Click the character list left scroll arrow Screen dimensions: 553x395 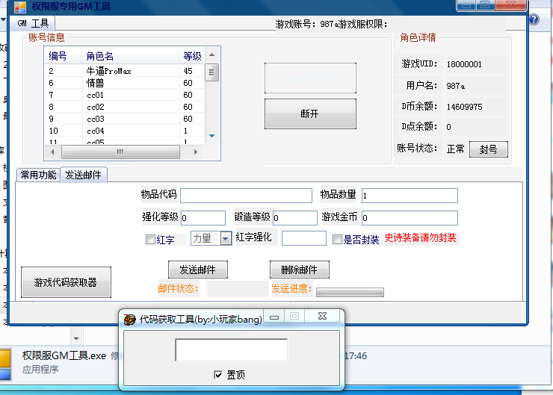(52, 152)
